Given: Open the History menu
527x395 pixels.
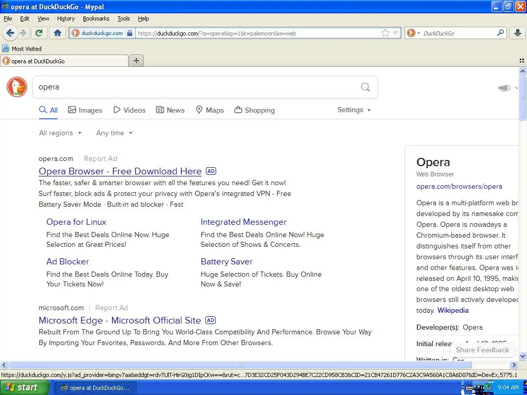Looking at the screenshot, I should coord(65,19).
